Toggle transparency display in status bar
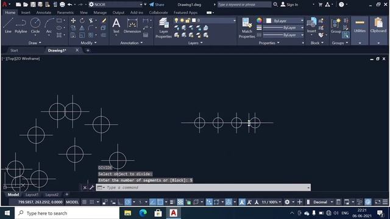This screenshot has height=219, width=390. [x=180, y=202]
